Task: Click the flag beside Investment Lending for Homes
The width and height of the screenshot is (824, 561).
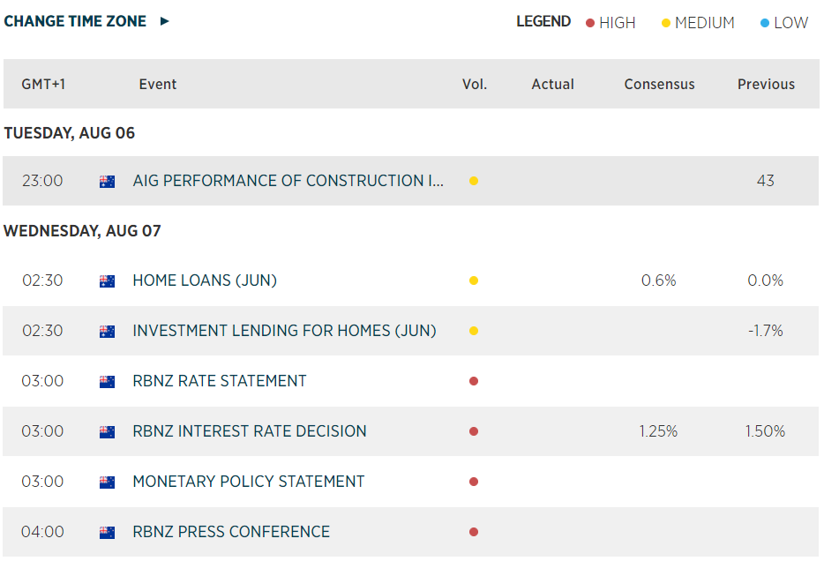Action: pos(108,332)
